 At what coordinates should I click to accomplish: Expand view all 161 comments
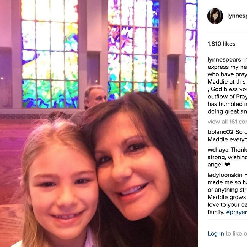227,122
